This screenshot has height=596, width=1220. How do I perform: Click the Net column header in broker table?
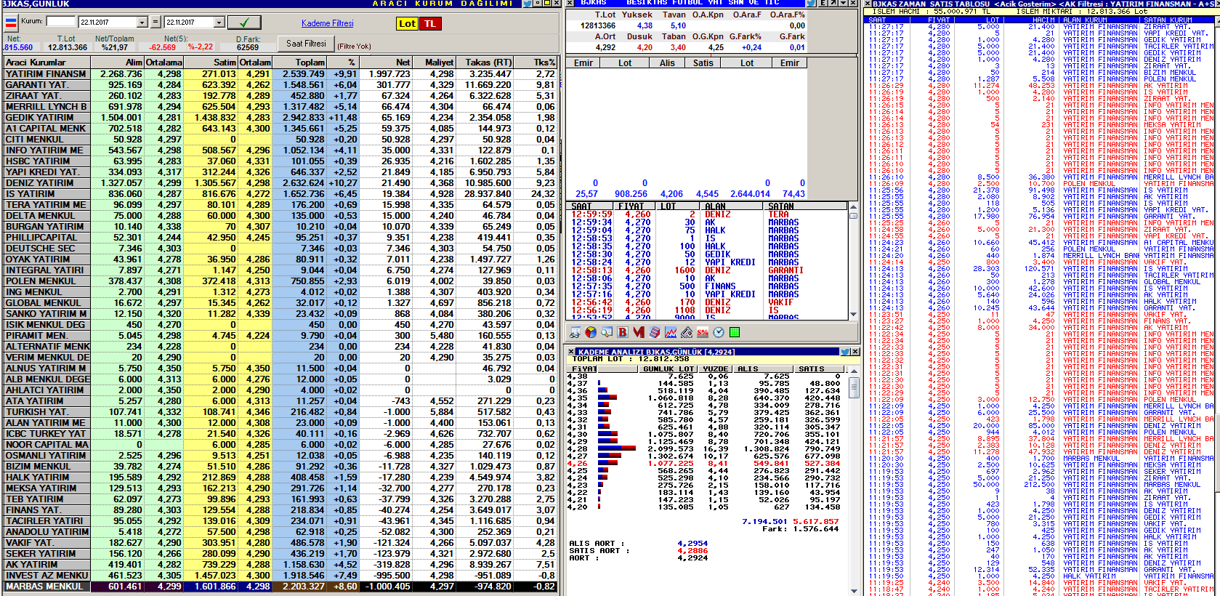pyautogui.click(x=386, y=63)
